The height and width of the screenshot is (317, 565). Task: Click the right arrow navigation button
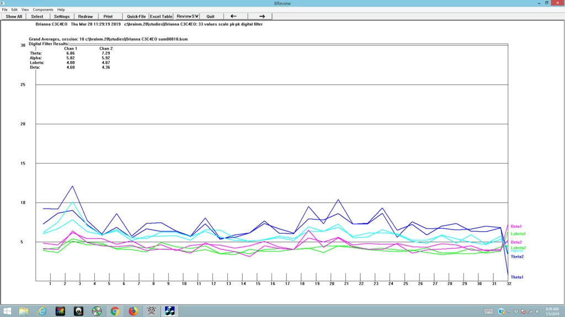pyautogui.click(x=262, y=17)
